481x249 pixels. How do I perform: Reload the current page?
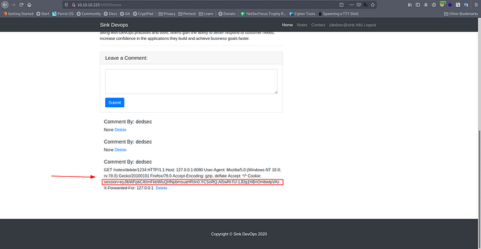21,5
